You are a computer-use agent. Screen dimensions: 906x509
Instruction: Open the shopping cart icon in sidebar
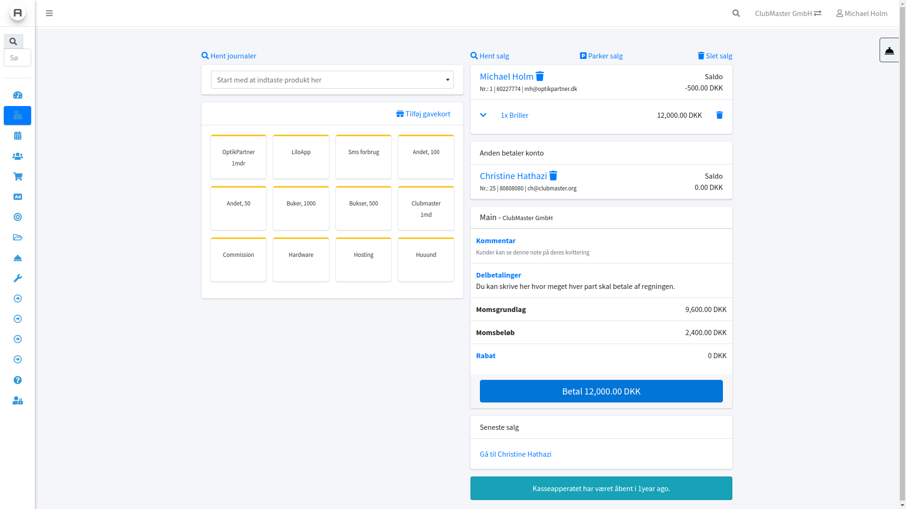click(x=17, y=176)
